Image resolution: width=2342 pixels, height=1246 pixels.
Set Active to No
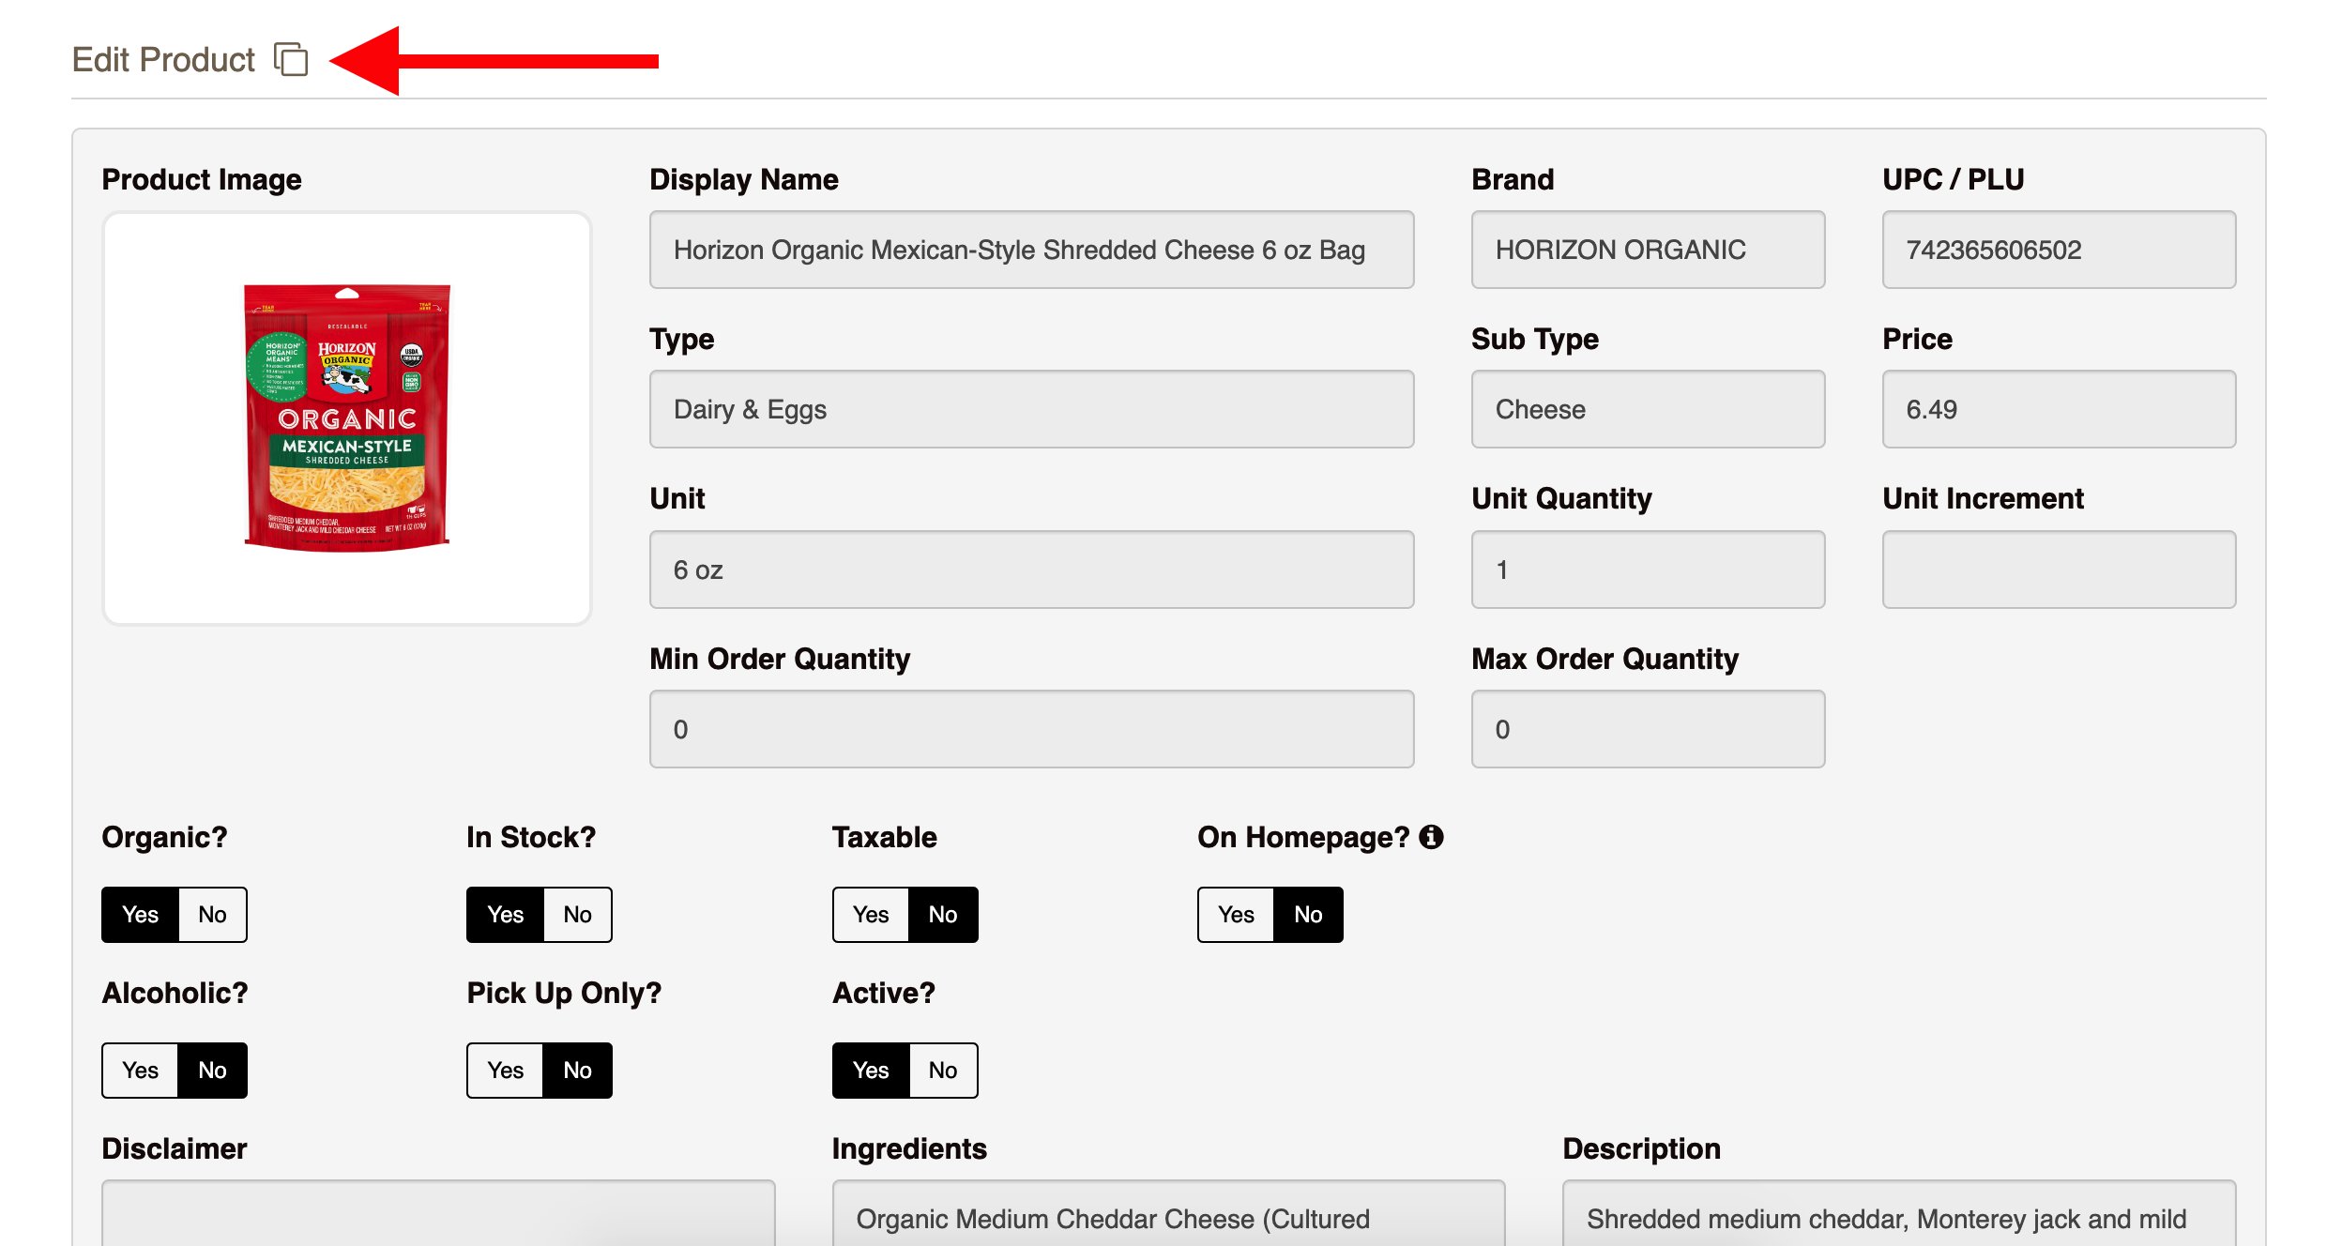coord(943,1071)
